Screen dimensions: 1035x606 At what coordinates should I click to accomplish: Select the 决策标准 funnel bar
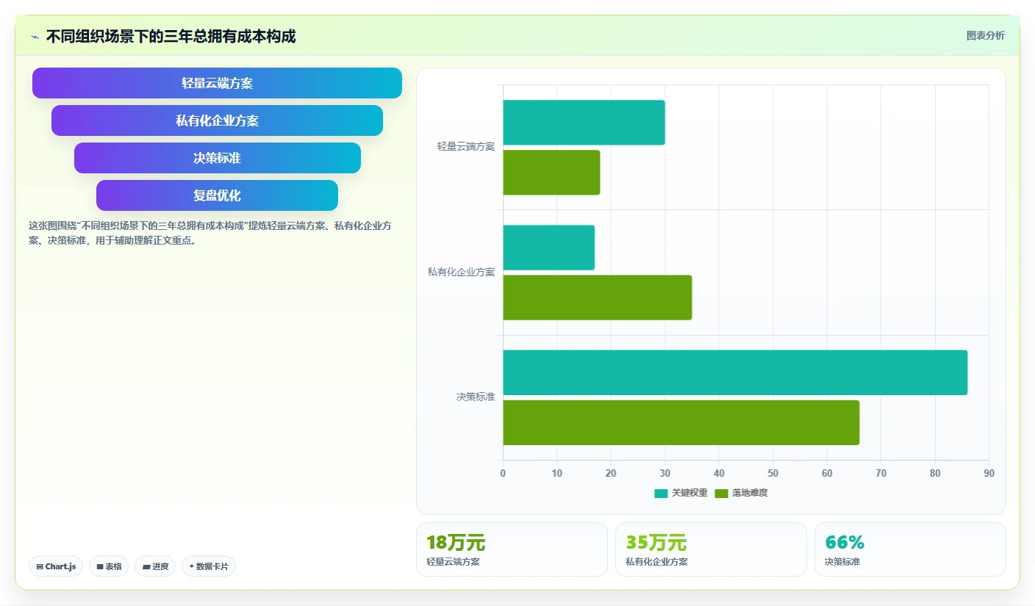click(217, 158)
